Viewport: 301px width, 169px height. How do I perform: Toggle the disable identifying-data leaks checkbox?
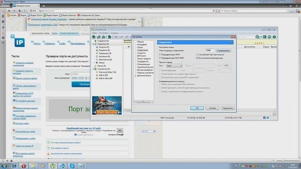click(160, 88)
